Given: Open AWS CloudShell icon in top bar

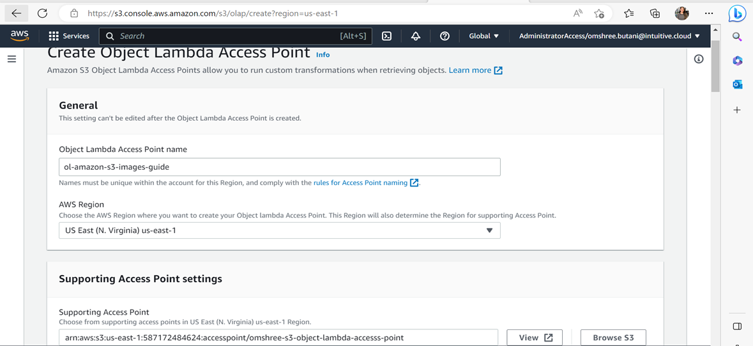Looking at the screenshot, I should (386, 36).
